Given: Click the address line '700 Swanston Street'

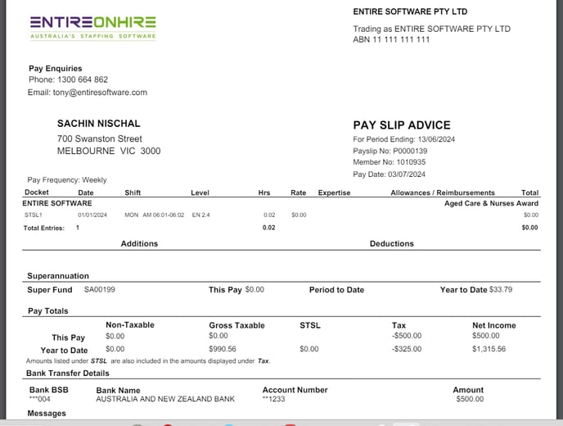Looking at the screenshot, I should [x=100, y=138].
